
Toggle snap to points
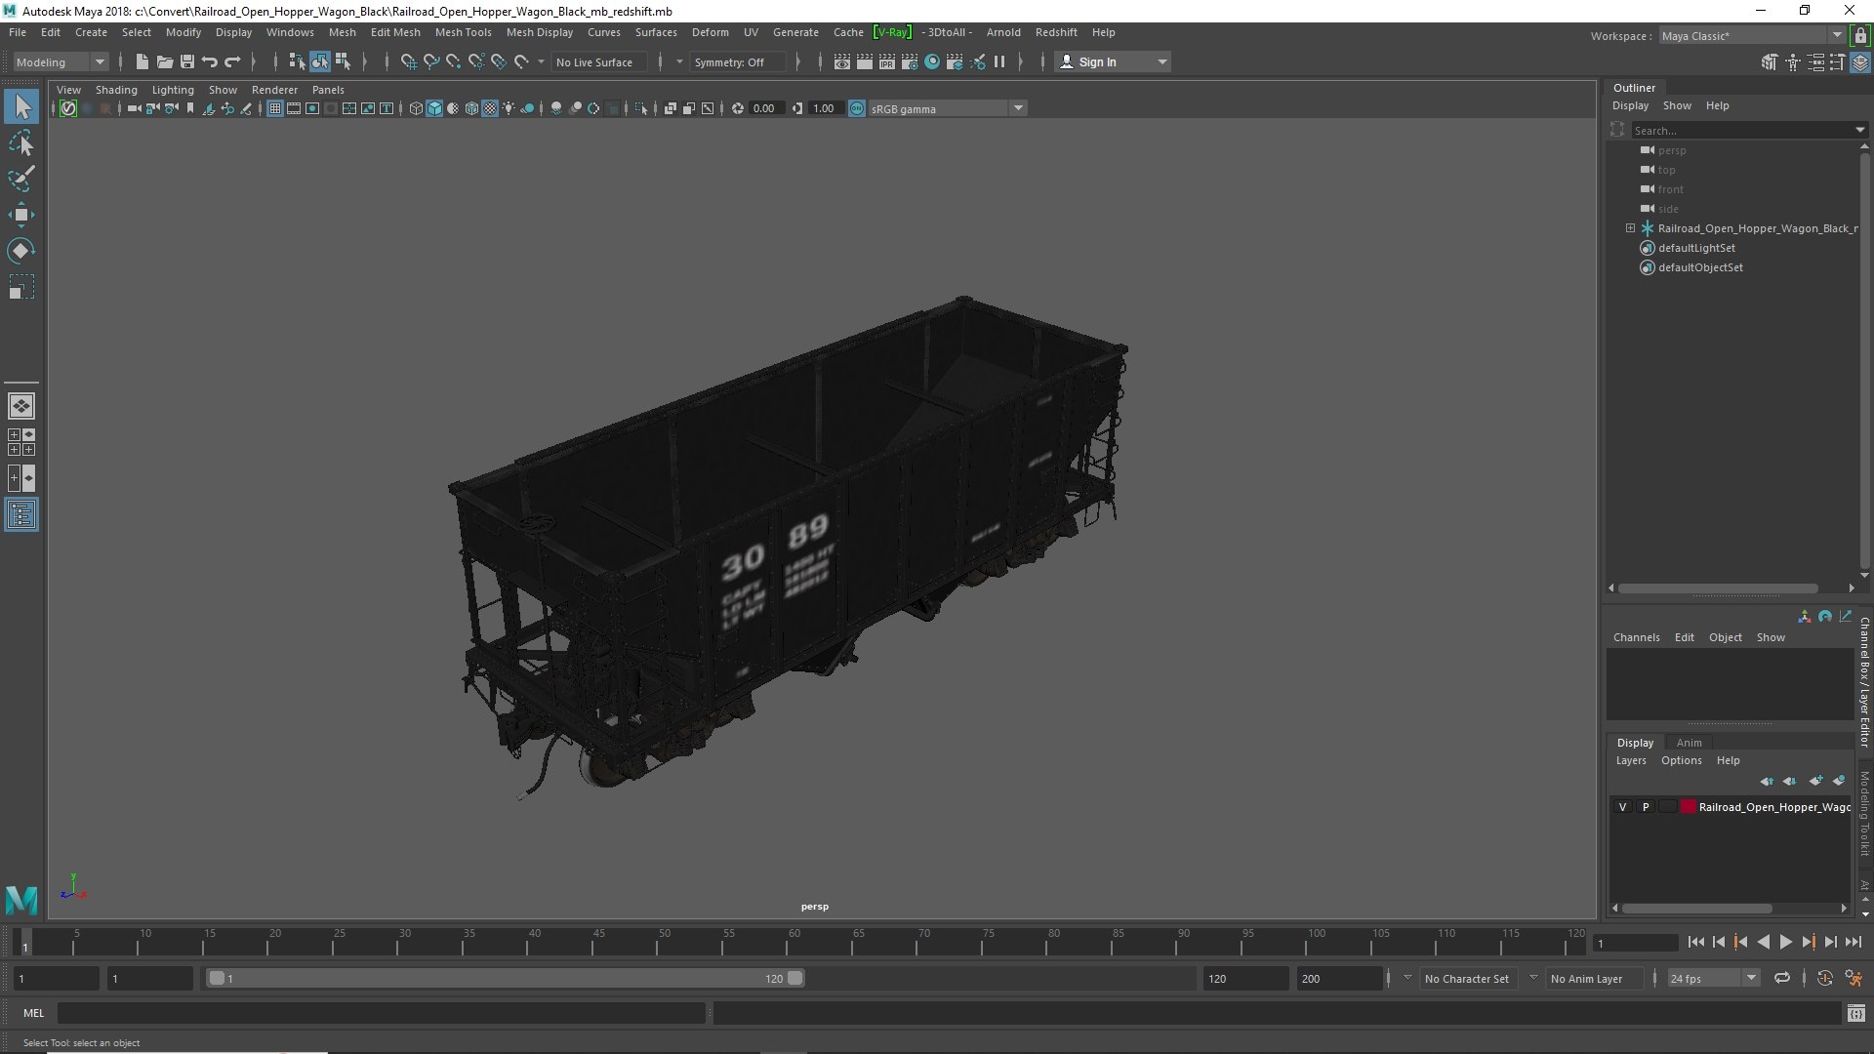[x=454, y=61]
